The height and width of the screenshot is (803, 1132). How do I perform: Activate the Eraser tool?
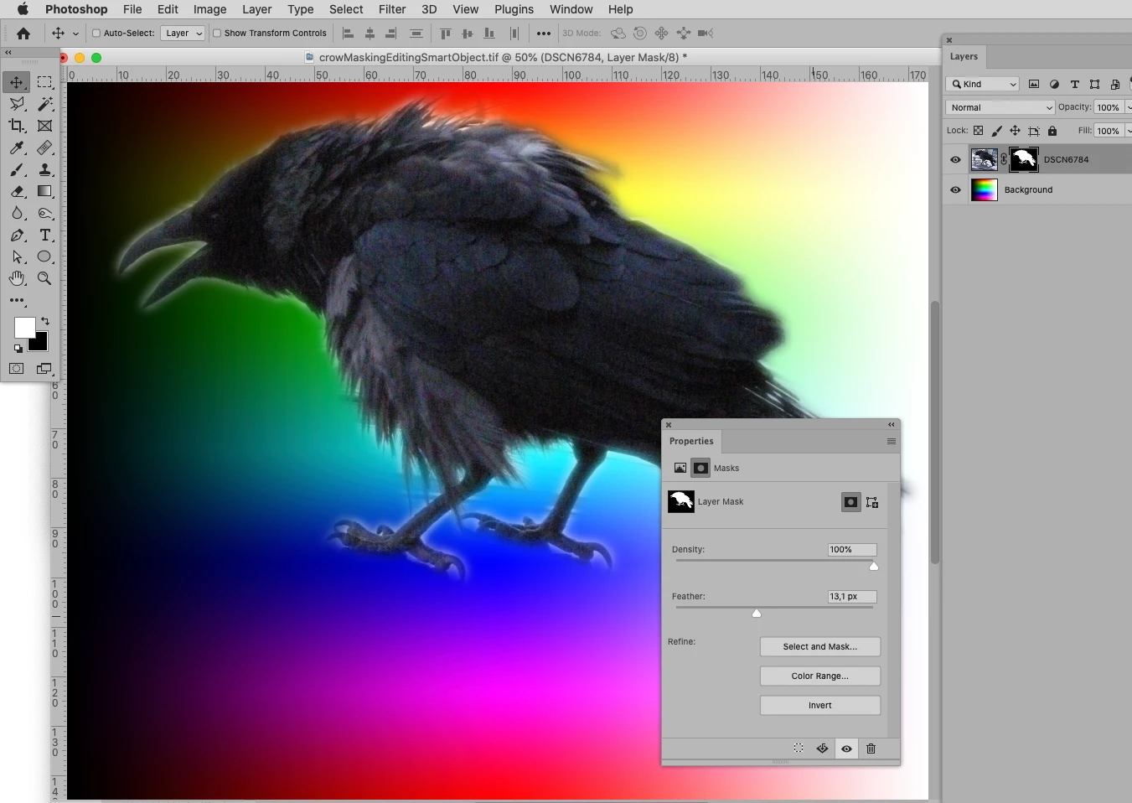point(17,192)
